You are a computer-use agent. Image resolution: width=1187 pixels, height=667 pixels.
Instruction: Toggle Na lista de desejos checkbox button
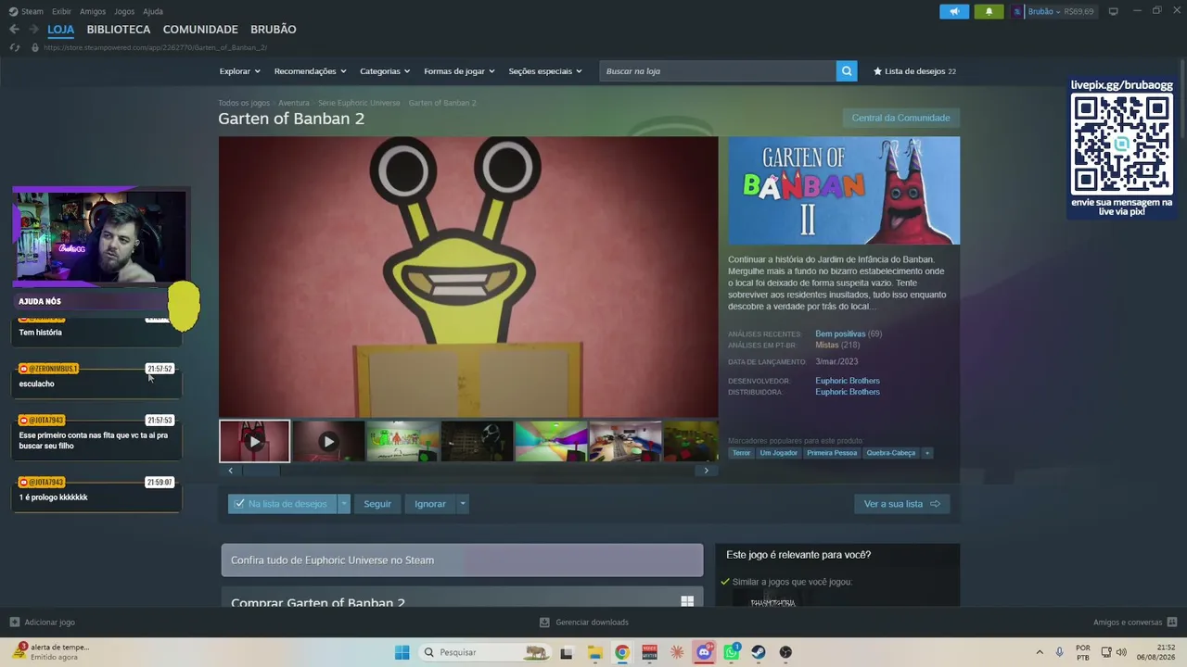point(282,504)
